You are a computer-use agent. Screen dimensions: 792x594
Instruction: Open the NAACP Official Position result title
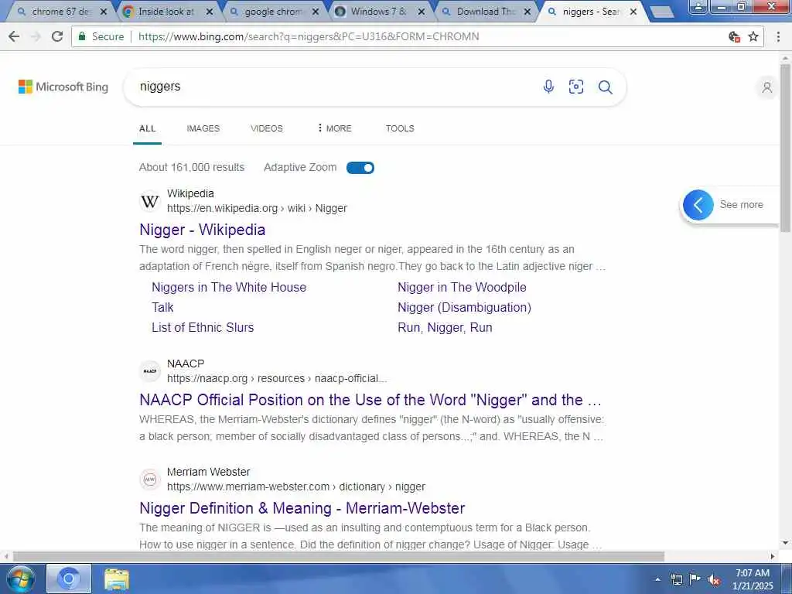coord(370,400)
